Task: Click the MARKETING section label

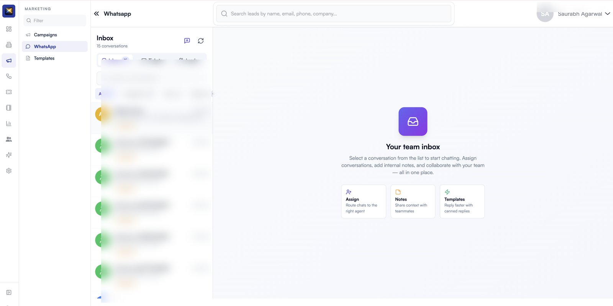Action: (38, 9)
